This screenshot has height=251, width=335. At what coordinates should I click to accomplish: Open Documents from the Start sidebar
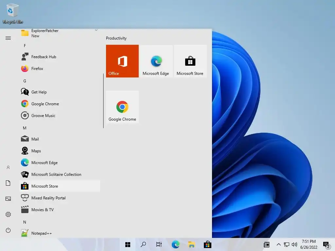pyautogui.click(x=8, y=183)
